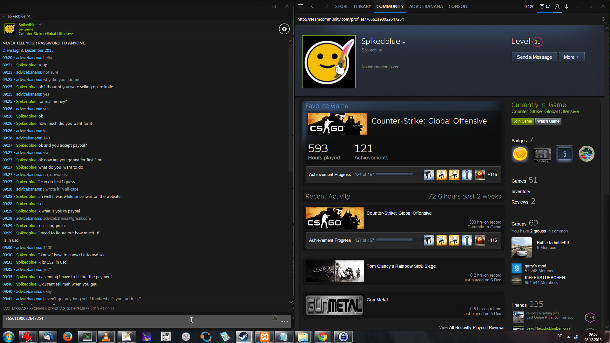
Task: Click the Steam hamburger menu icon
Action: [x=301, y=6]
